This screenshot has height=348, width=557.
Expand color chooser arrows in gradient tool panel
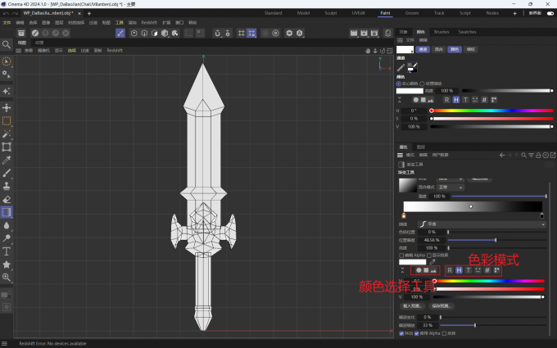[x=402, y=270]
